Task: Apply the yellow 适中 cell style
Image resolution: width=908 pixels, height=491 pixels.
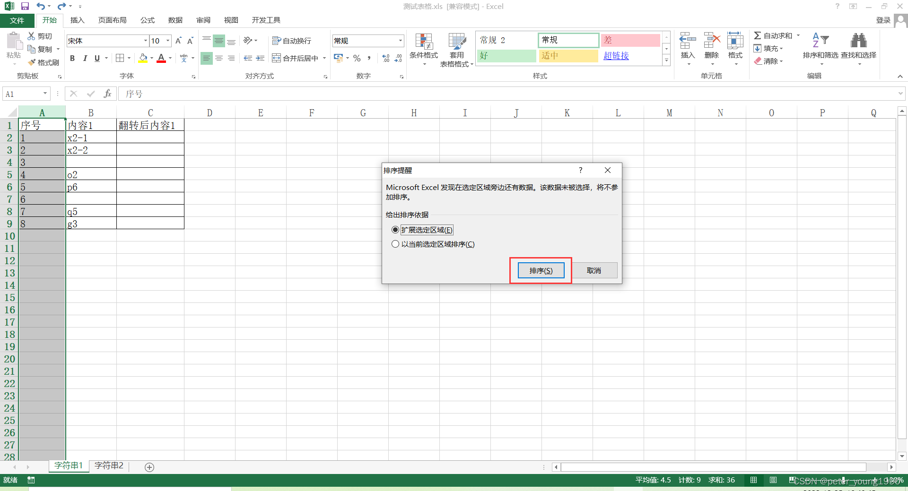Action: point(569,56)
